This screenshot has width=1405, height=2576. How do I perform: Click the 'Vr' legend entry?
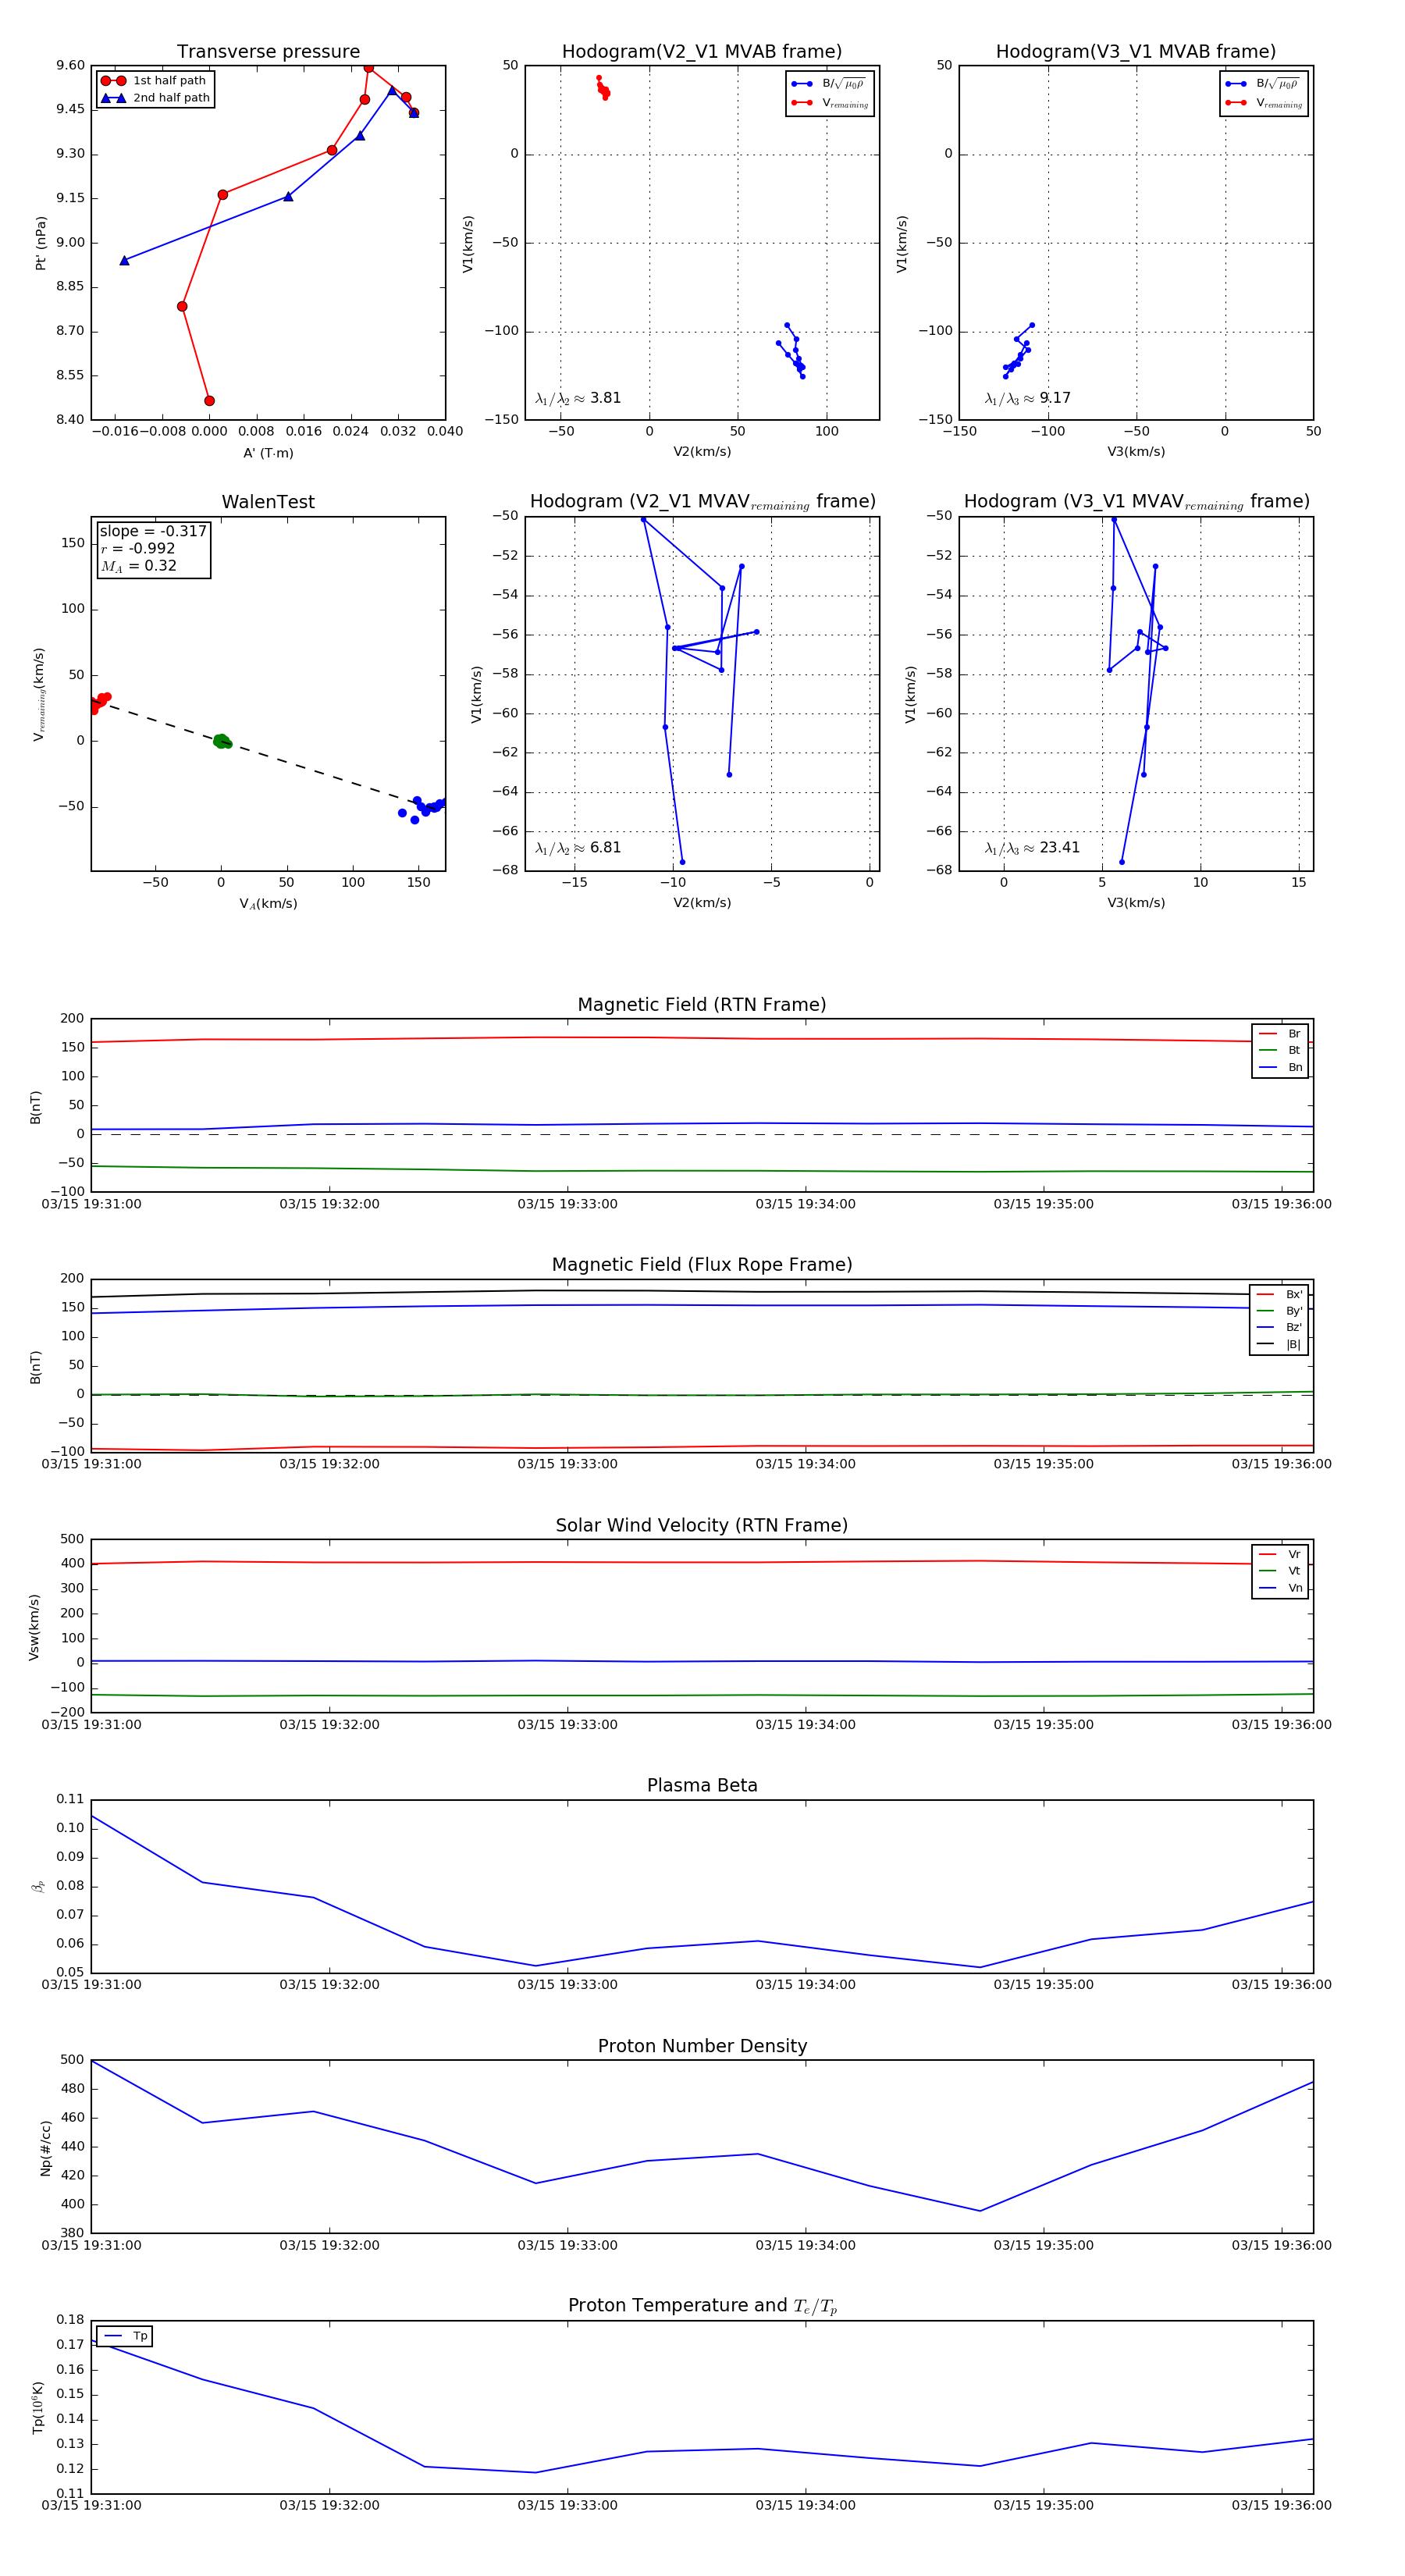click(1281, 1555)
